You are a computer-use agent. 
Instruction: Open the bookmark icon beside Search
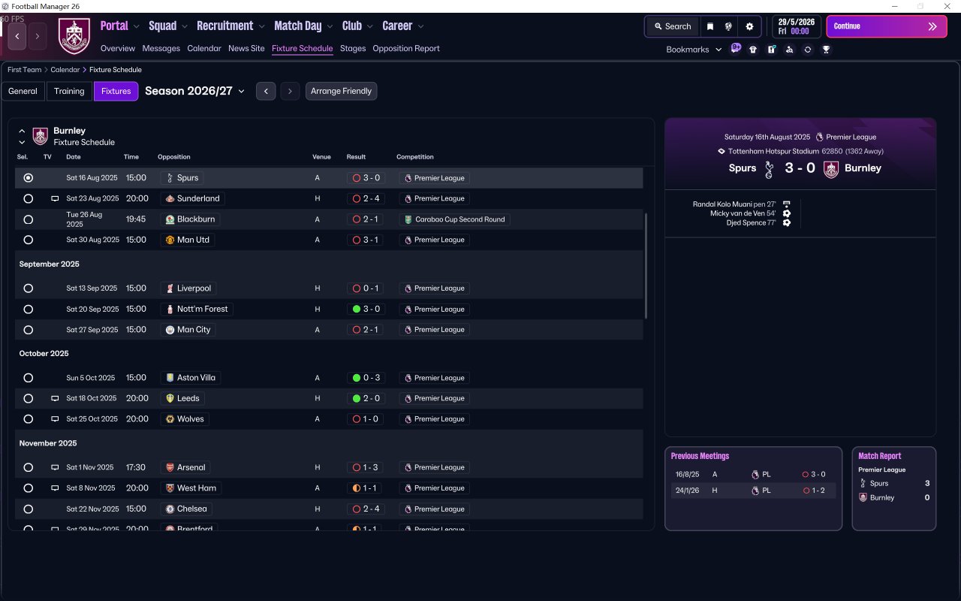710,26
